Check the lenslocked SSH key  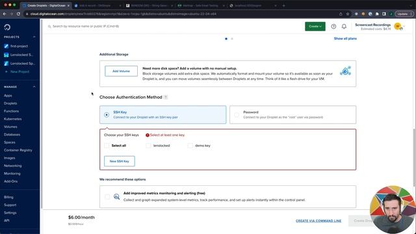[x=148, y=146]
